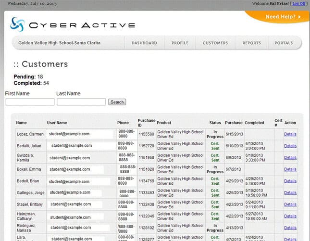Open Details for Boxall, Emma
Image resolution: width=310 pixels, height=241 pixels.
tap(290, 169)
